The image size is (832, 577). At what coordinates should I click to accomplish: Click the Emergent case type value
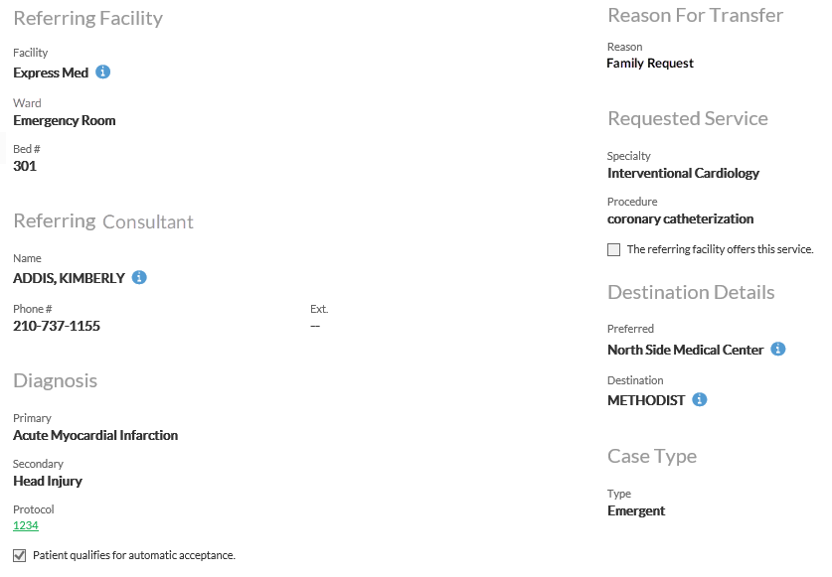coord(636,510)
